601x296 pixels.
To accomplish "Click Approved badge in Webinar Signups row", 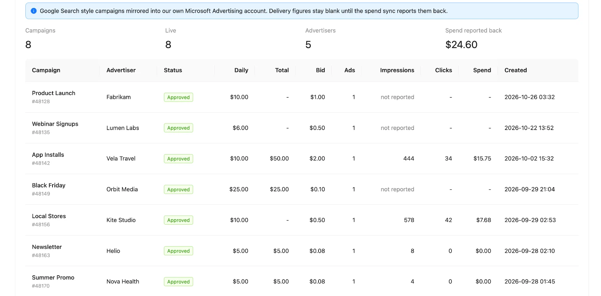I will coord(178,128).
